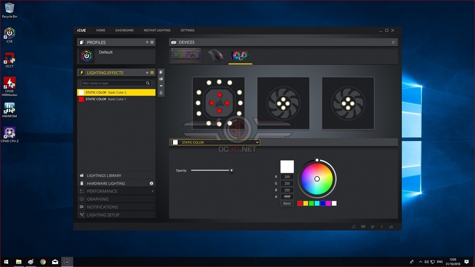Select the mouse device icon
This screenshot has width=475, height=267.
(216, 55)
